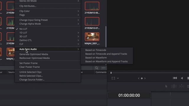Screen dimensions: 189x106
Task: Select audio clip thumbnail 21Y03M10-07
Action: [x=92, y=21]
